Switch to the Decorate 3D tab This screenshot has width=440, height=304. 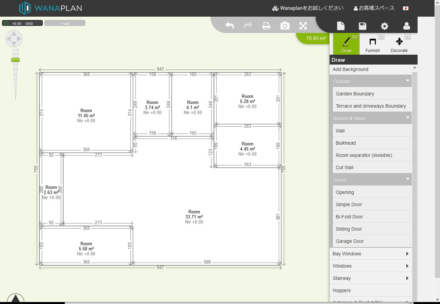coord(399,44)
